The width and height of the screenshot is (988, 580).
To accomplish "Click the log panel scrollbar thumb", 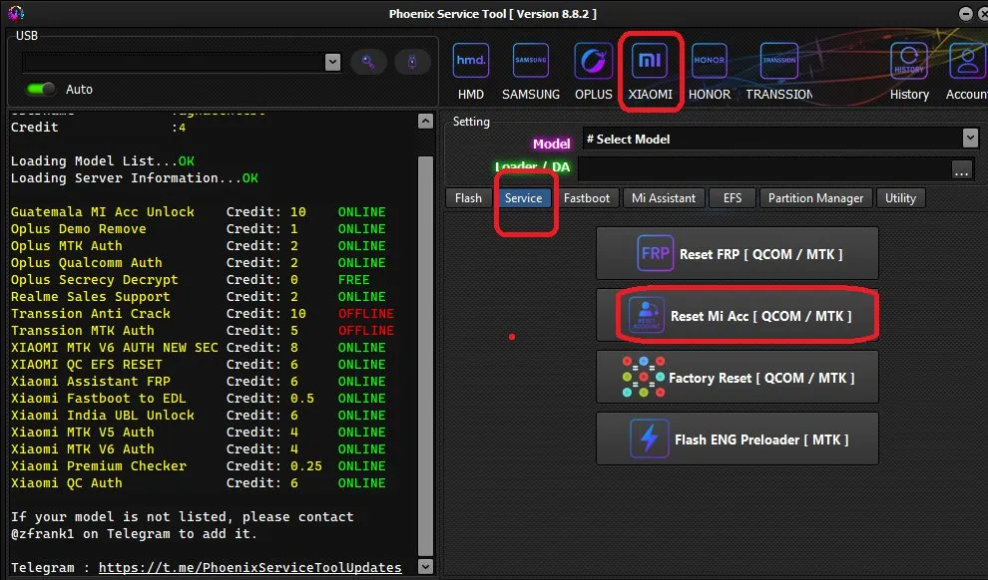I will [426, 356].
